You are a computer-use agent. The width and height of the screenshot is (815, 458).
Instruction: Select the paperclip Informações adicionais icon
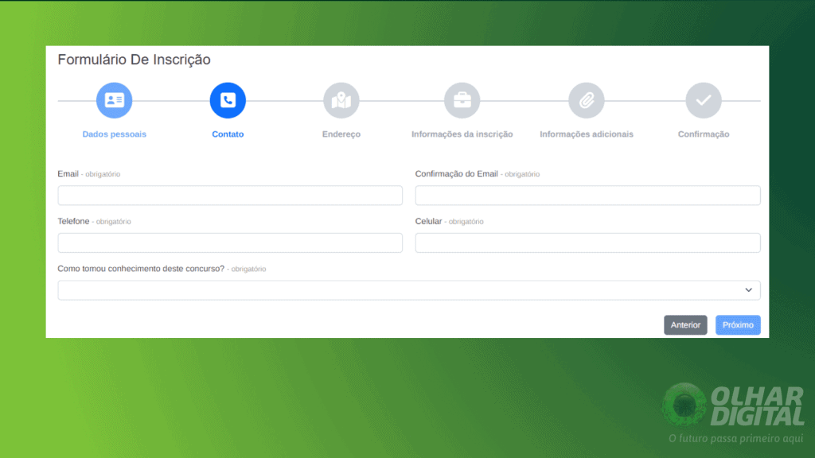[x=587, y=100]
